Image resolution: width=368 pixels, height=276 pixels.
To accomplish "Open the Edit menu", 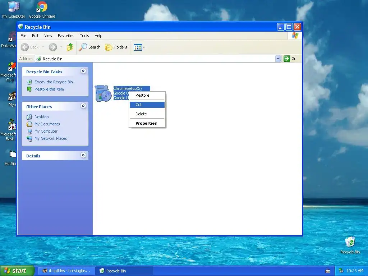I will [35, 36].
